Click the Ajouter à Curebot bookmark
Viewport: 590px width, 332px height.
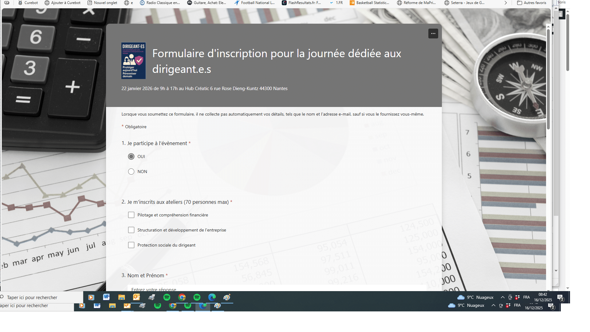coord(62,3)
